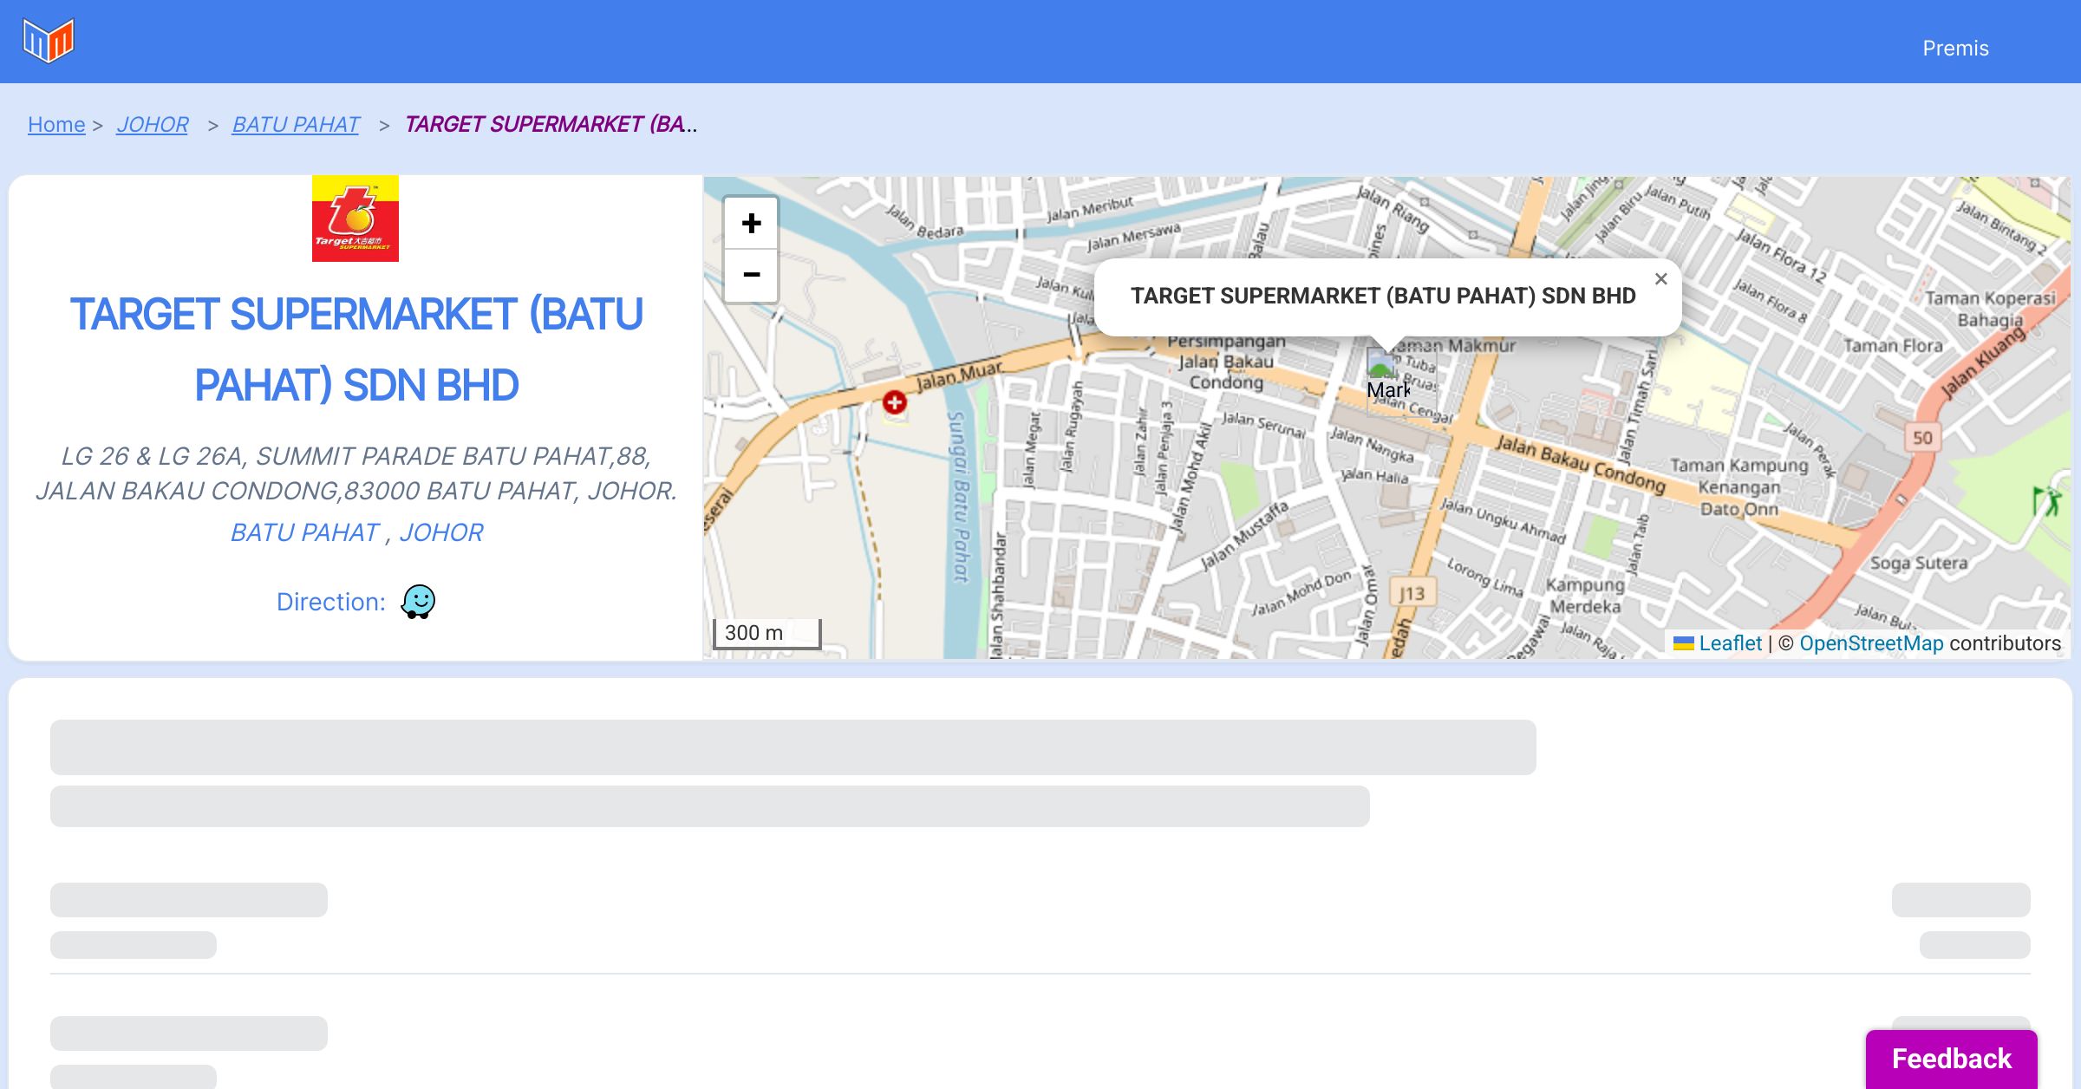Viewport: 2081px width, 1089px height.
Task: Open Waze directions icon
Action: [418, 601]
